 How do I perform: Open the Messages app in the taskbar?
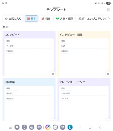(x=17, y=127)
